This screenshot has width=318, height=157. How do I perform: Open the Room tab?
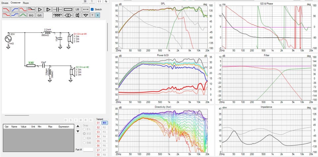pos(26,3)
